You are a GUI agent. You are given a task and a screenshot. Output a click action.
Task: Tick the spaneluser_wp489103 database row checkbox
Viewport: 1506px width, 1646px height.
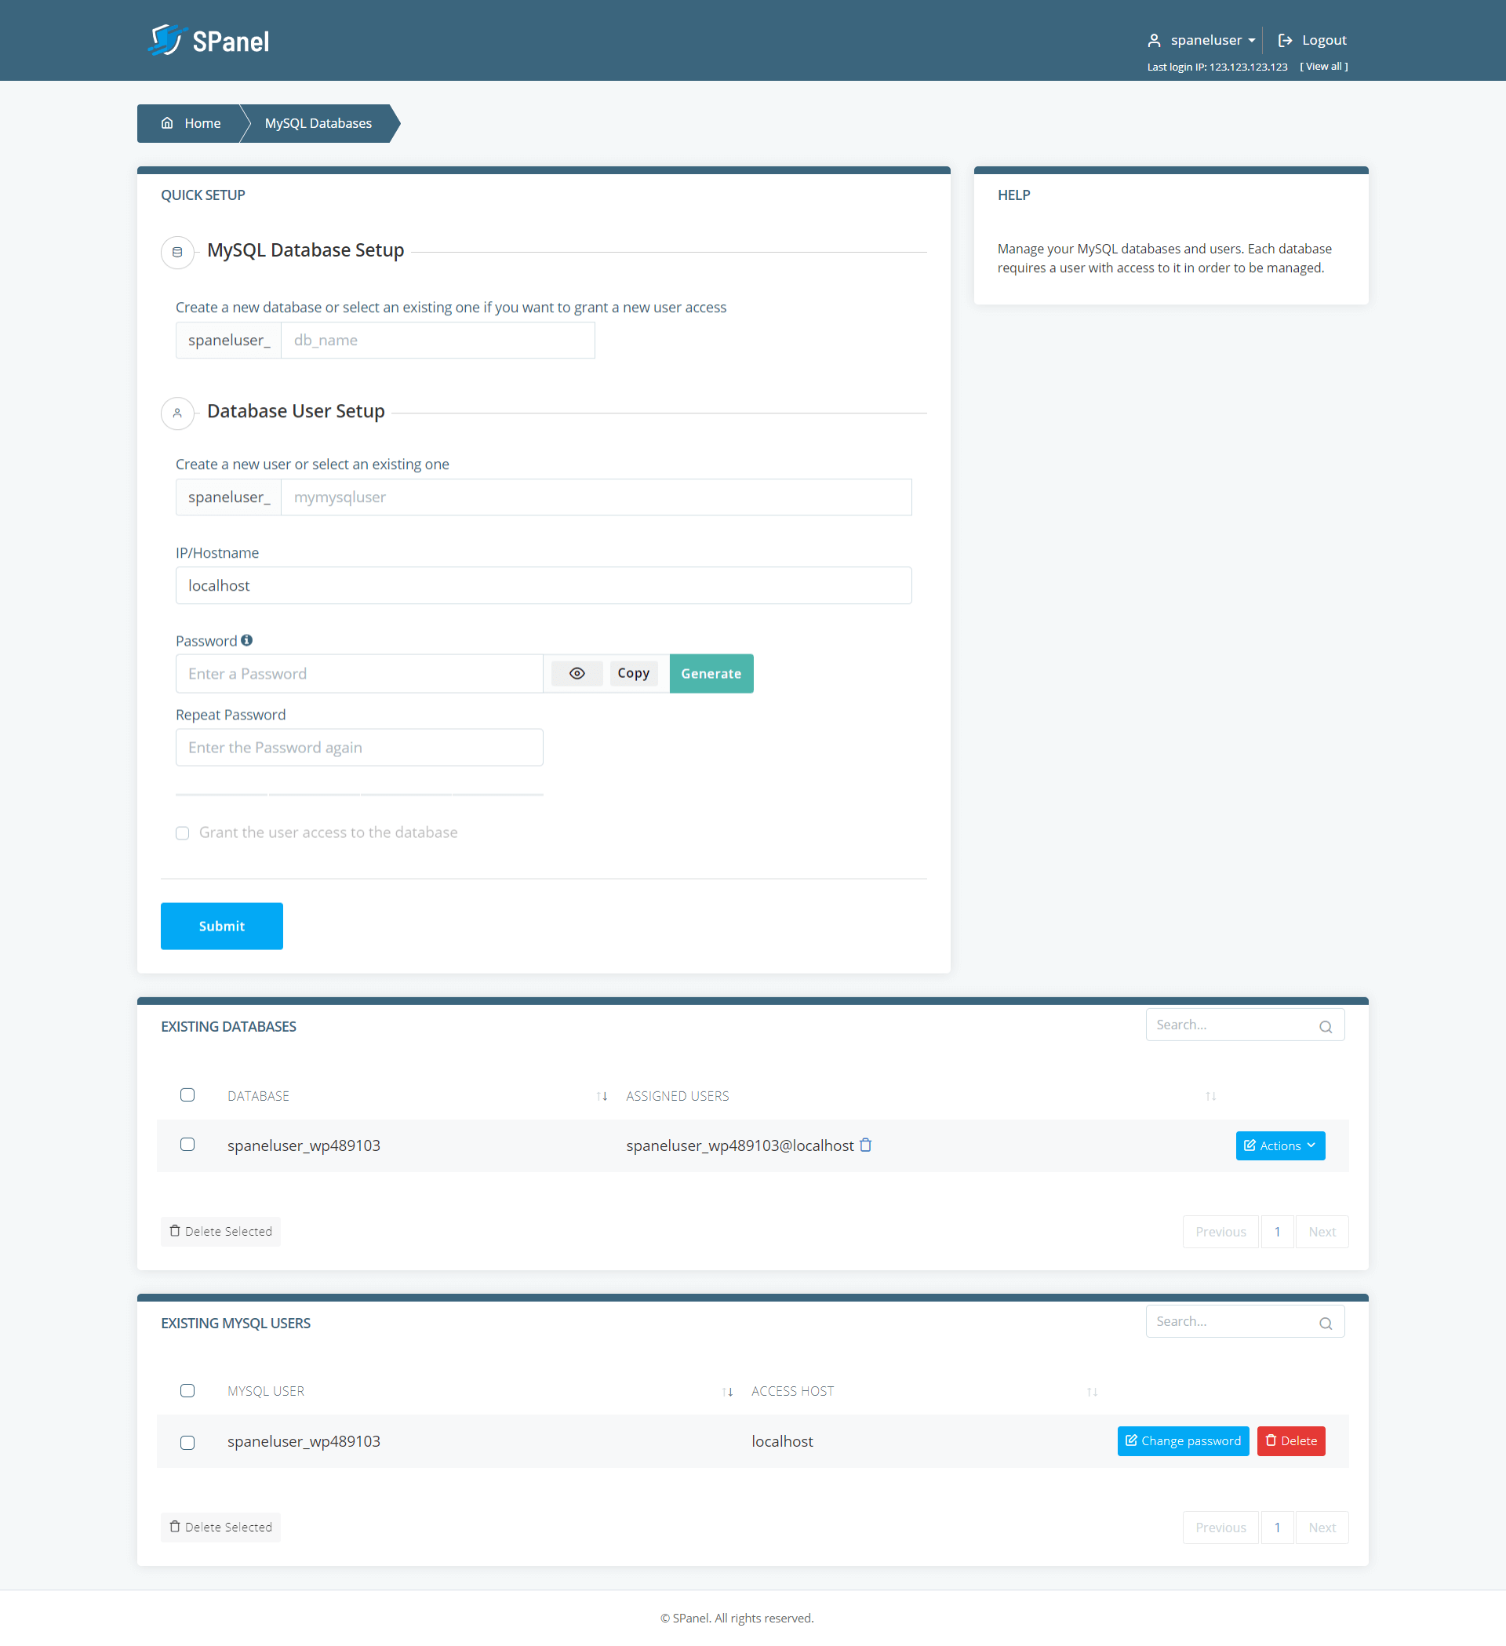(187, 1145)
